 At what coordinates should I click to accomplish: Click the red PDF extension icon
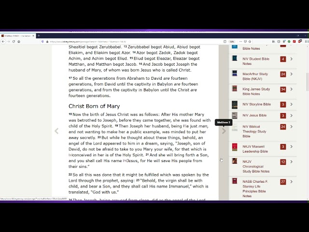[x=294, y=42]
